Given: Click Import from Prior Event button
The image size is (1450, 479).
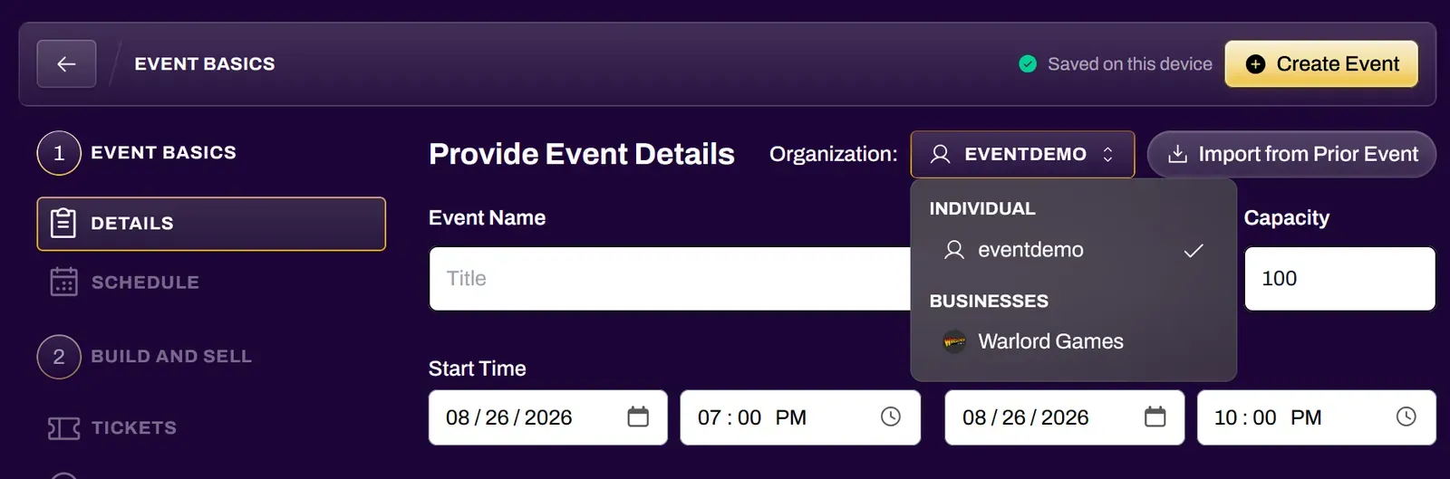Looking at the screenshot, I should click(1291, 155).
